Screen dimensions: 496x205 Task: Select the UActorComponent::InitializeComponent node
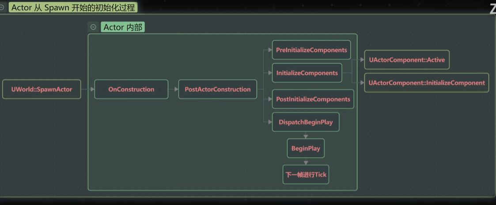coord(426,83)
